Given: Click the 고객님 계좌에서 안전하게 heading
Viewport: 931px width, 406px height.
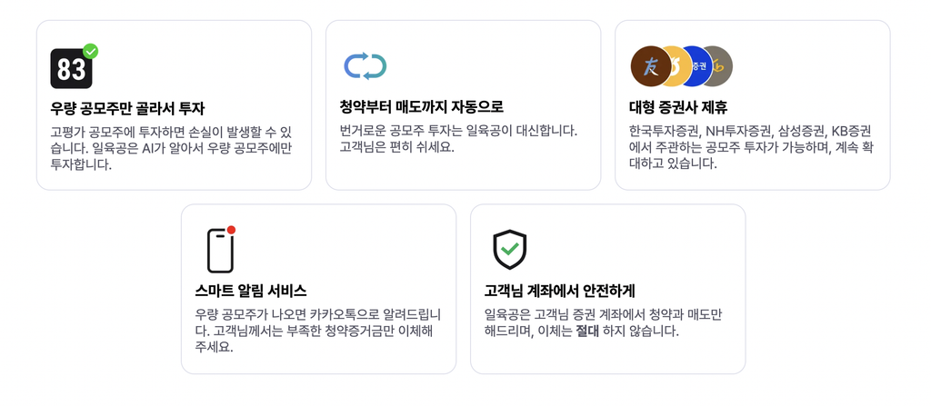Looking at the screenshot, I should pos(560,292).
